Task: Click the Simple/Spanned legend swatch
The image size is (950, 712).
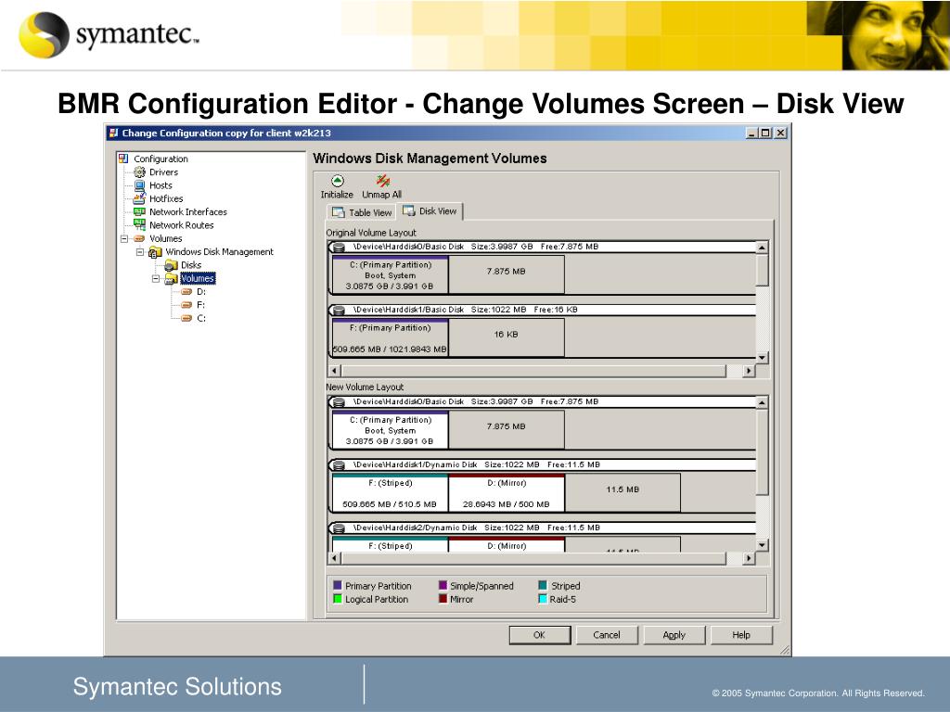Action: 443,586
